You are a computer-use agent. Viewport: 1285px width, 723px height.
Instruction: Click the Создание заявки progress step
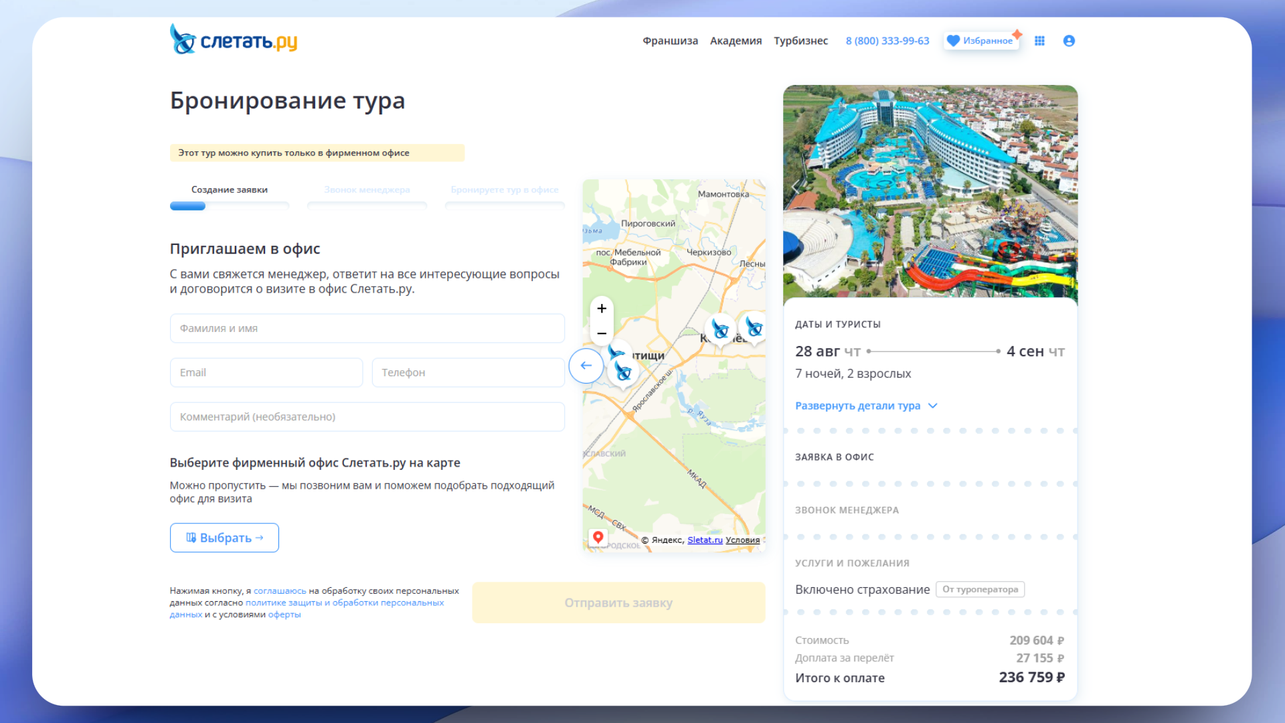(230, 190)
